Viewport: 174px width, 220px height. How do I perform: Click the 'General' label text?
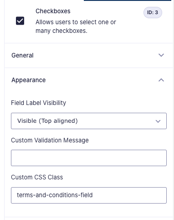coord(22,55)
